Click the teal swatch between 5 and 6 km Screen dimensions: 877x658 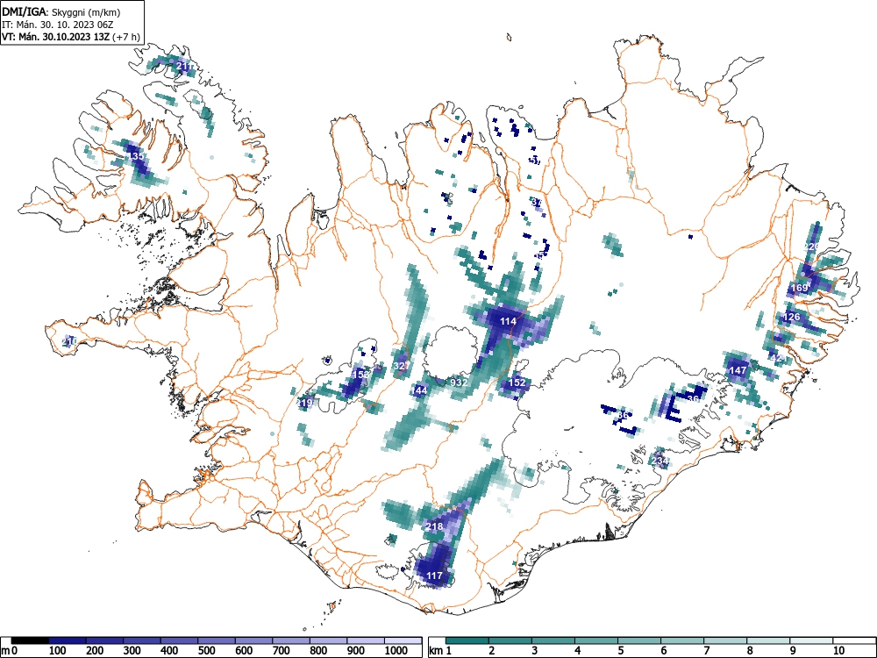coord(639,640)
